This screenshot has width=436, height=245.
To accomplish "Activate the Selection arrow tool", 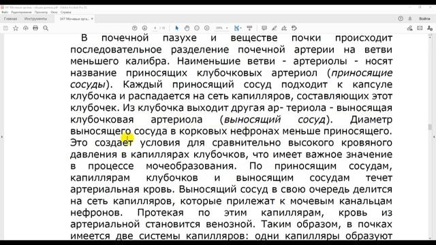I will [177, 28].
